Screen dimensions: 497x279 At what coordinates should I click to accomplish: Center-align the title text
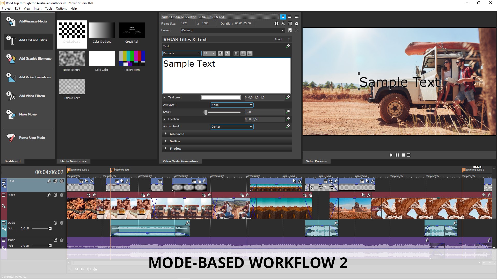(243, 53)
